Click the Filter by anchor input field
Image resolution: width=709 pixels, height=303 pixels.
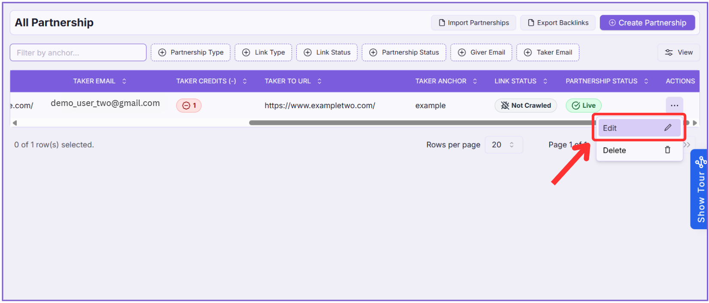pyautogui.click(x=78, y=53)
